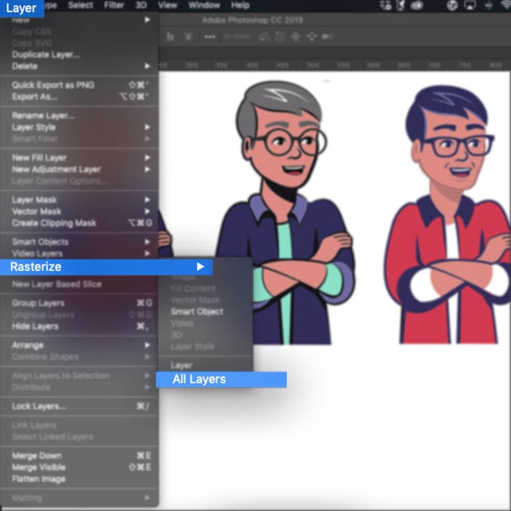The width and height of the screenshot is (511, 511).
Task: Click the three-dots more options icon
Action: [x=210, y=36]
